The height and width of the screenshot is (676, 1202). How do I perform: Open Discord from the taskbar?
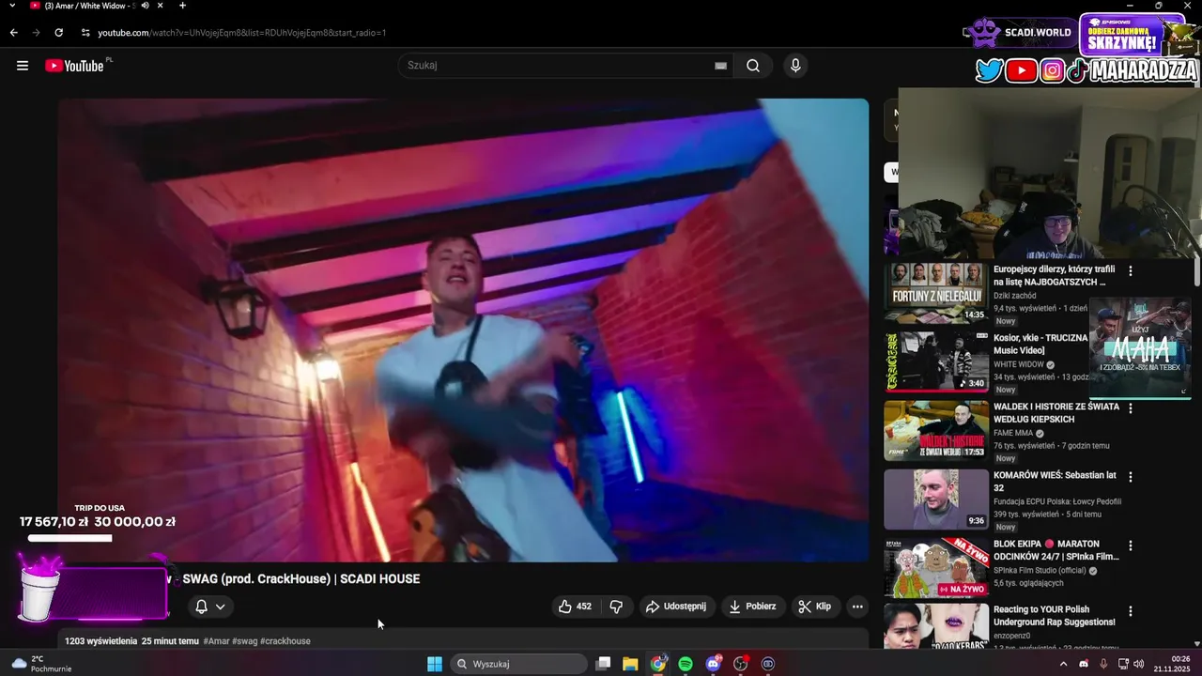tap(713, 664)
